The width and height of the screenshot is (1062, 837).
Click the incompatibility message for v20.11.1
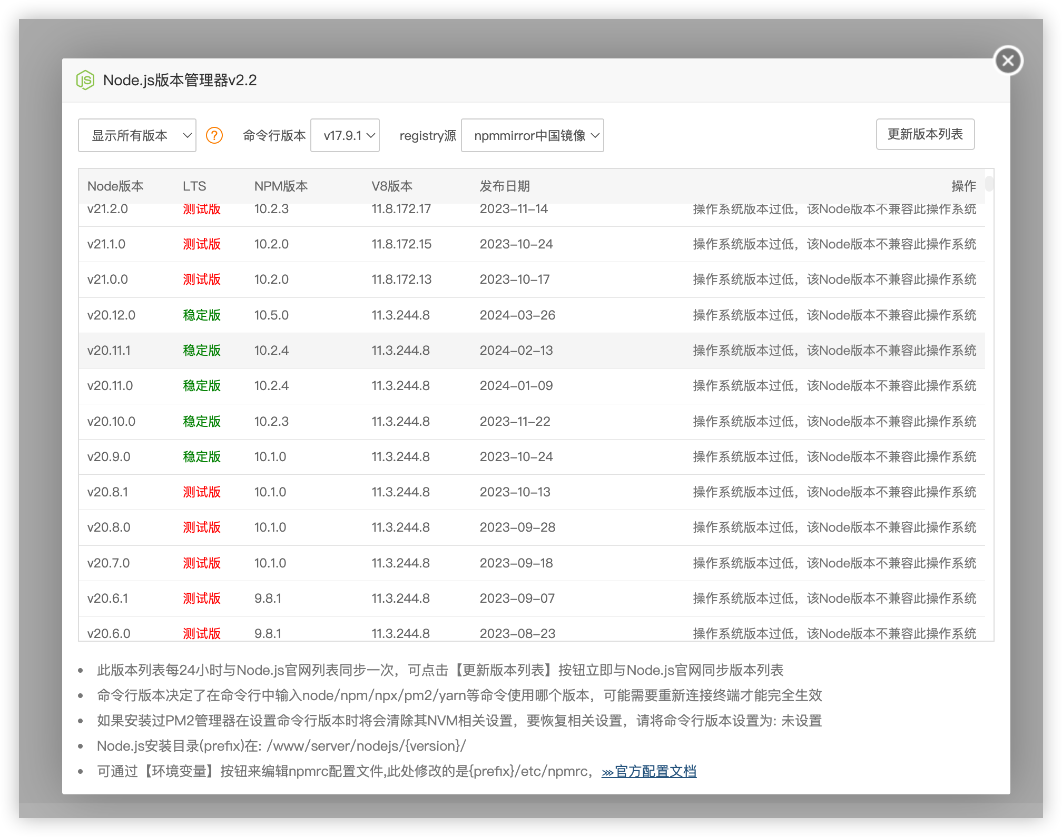tap(834, 351)
